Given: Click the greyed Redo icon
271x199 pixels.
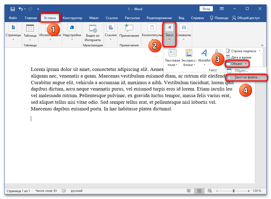Looking at the screenshot, I should point(30,9).
